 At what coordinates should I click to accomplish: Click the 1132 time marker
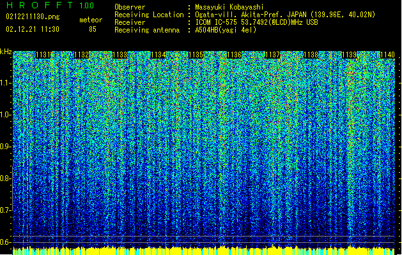[81, 55]
